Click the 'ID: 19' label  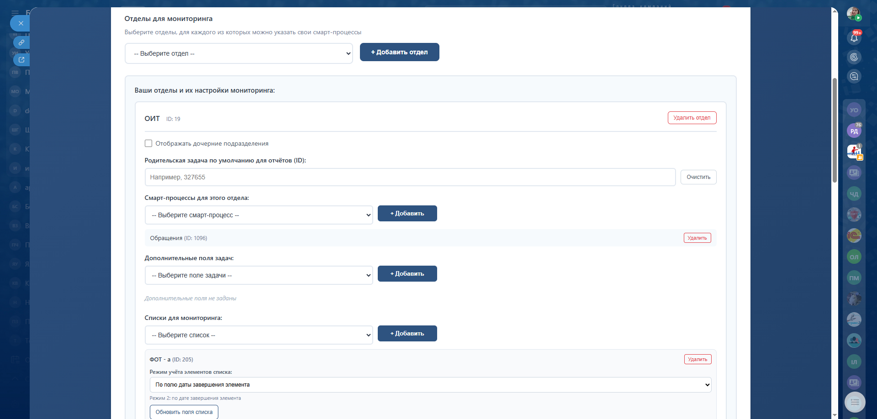[173, 119]
